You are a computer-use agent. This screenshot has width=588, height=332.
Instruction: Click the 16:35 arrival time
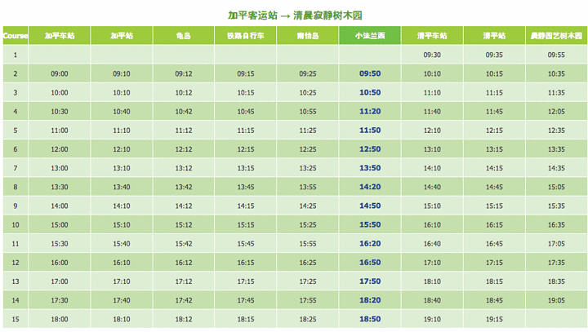(x=556, y=225)
